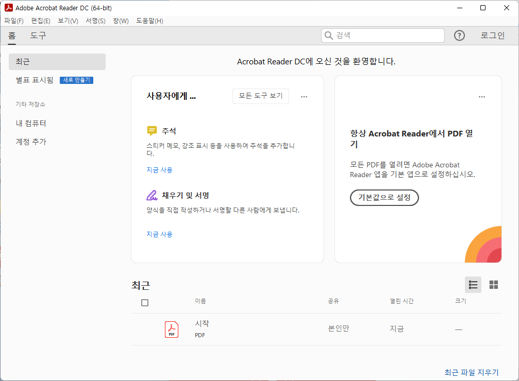Click the yellow 주석 comment icon

tap(152, 131)
